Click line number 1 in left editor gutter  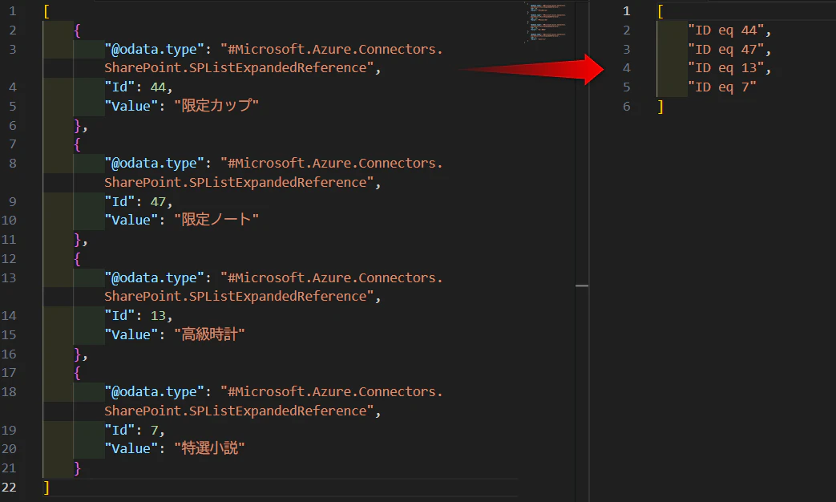[x=12, y=11]
